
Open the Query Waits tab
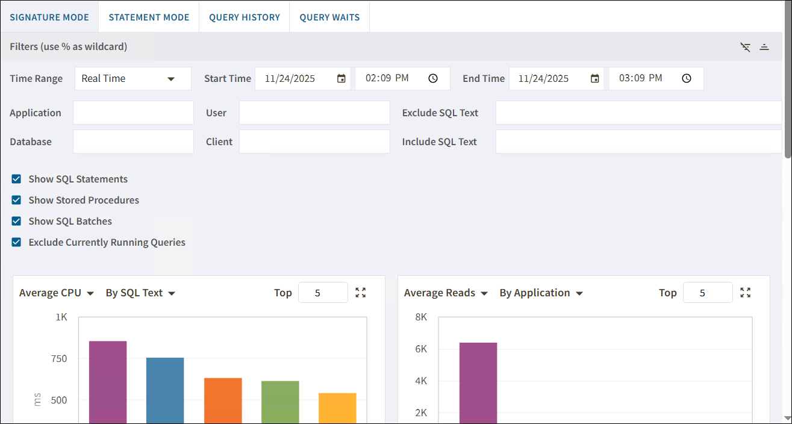329,17
